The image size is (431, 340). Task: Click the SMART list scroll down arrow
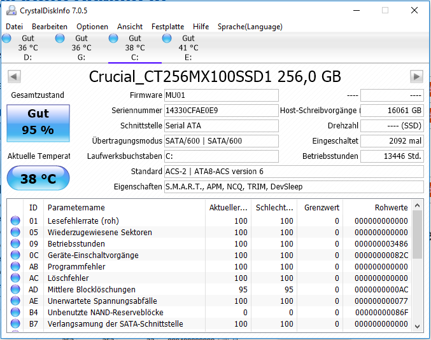click(417, 326)
